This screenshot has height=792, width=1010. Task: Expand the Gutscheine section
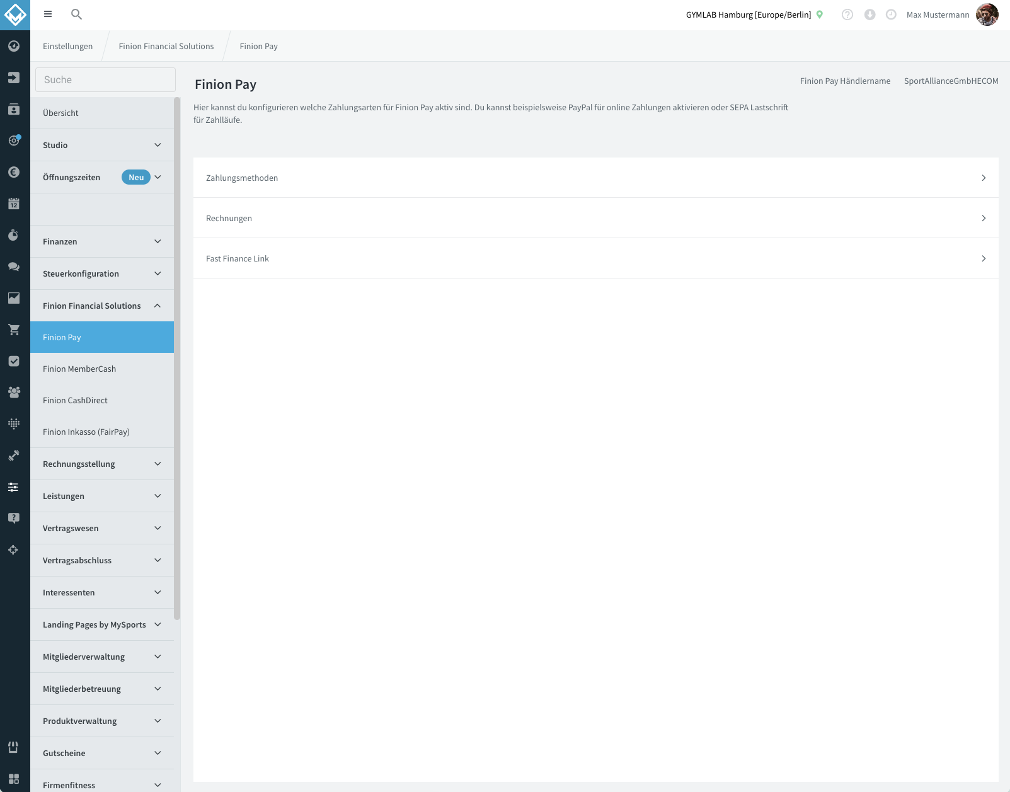(102, 753)
